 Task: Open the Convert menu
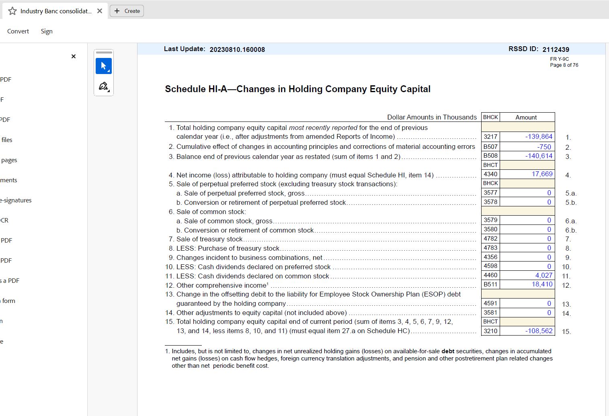(18, 31)
